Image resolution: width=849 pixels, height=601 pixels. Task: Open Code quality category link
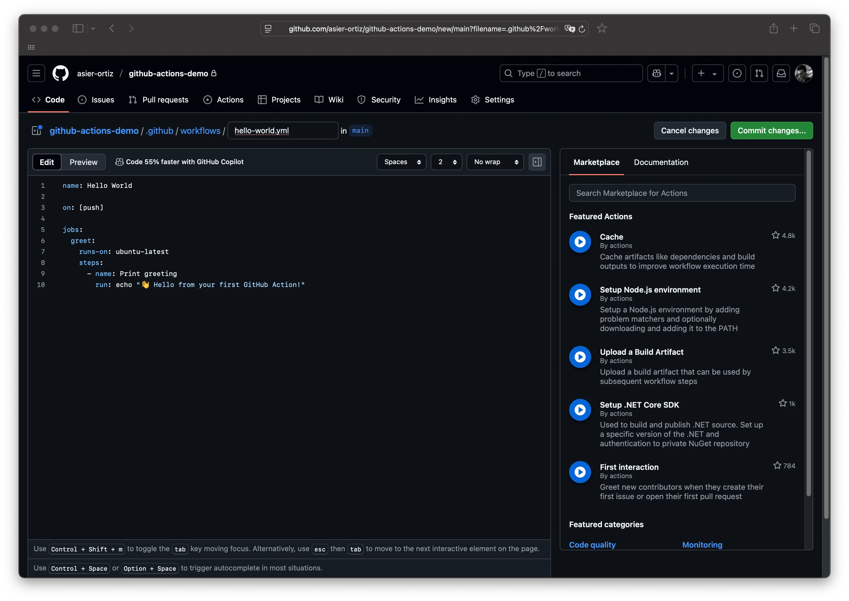coord(592,545)
